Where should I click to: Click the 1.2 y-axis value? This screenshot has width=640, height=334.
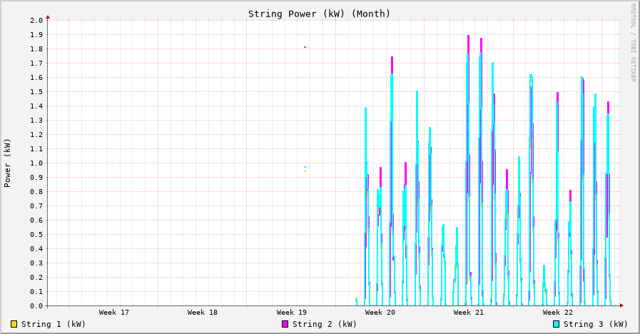click(36, 135)
